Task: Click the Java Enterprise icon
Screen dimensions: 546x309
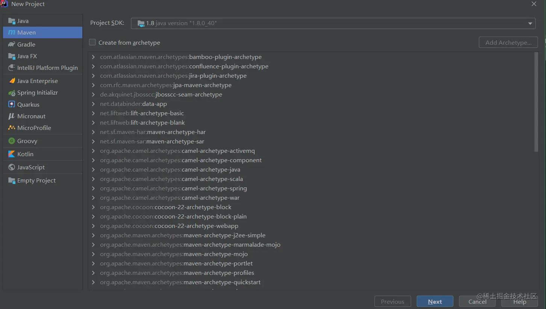Action: (12, 81)
